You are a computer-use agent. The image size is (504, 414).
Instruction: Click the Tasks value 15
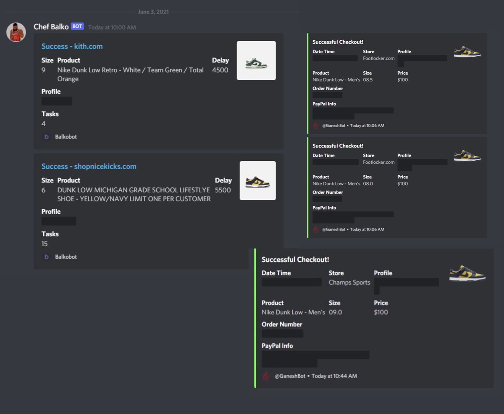pos(45,244)
